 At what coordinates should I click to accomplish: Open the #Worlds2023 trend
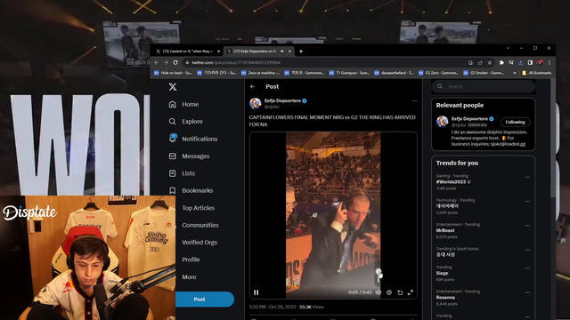[452, 181]
